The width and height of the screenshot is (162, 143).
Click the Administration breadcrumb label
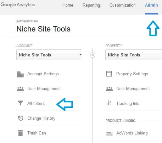click(x=27, y=21)
